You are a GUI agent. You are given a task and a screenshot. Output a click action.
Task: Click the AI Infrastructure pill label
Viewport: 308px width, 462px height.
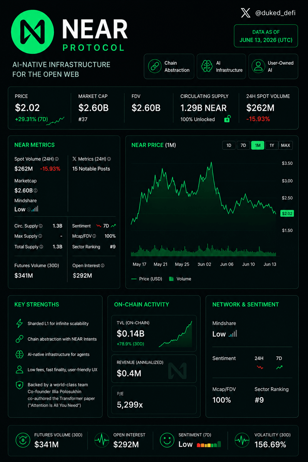pyautogui.click(x=229, y=66)
